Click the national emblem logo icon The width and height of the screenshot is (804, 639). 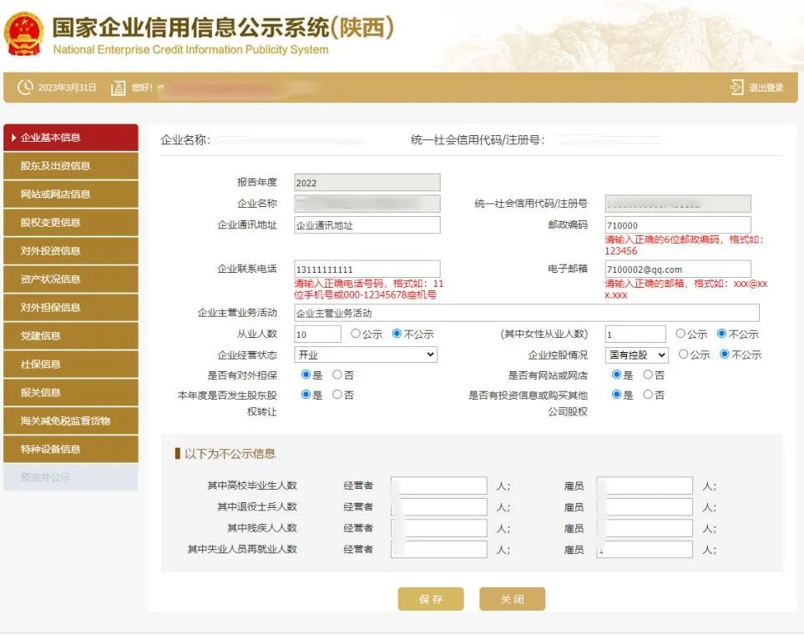click(x=24, y=34)
